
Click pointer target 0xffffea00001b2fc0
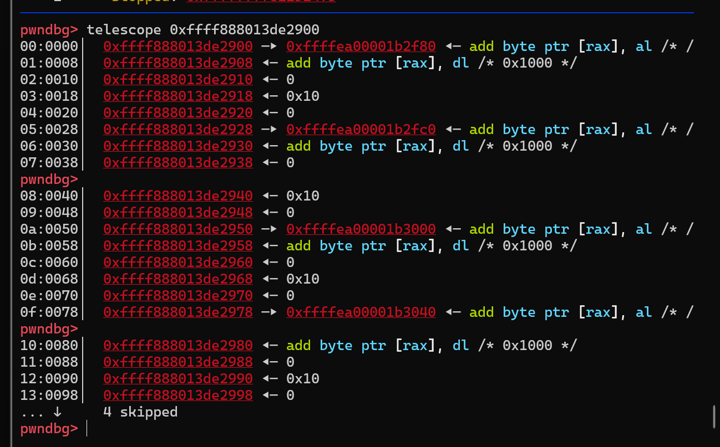[x=361, y=130]
